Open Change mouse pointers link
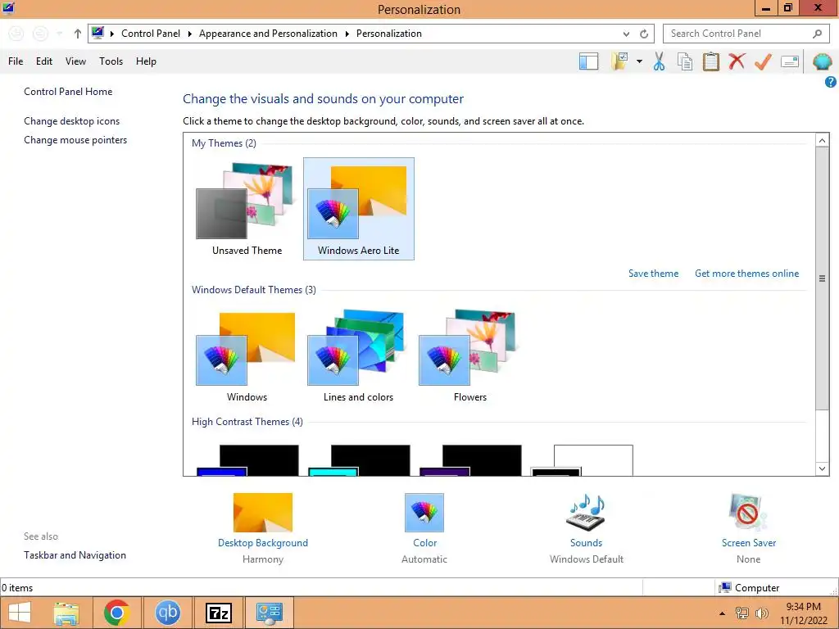This screenshot has width=839, height=629. coord(75,140)
